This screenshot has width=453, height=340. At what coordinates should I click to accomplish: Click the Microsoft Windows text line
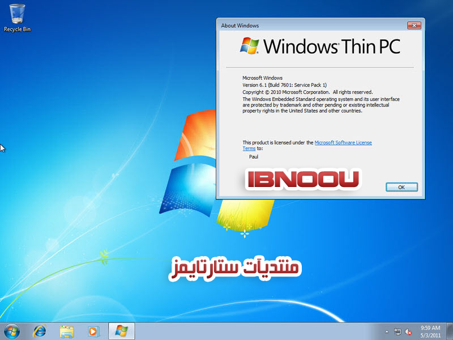pyautogui.click(x=262, y=78)
